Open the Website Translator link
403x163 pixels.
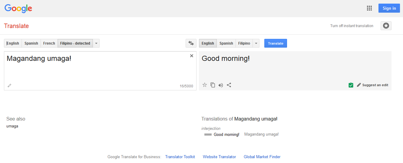tap(220, 157)
